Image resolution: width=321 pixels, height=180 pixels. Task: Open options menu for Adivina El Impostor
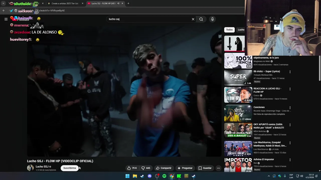(290, 160)
